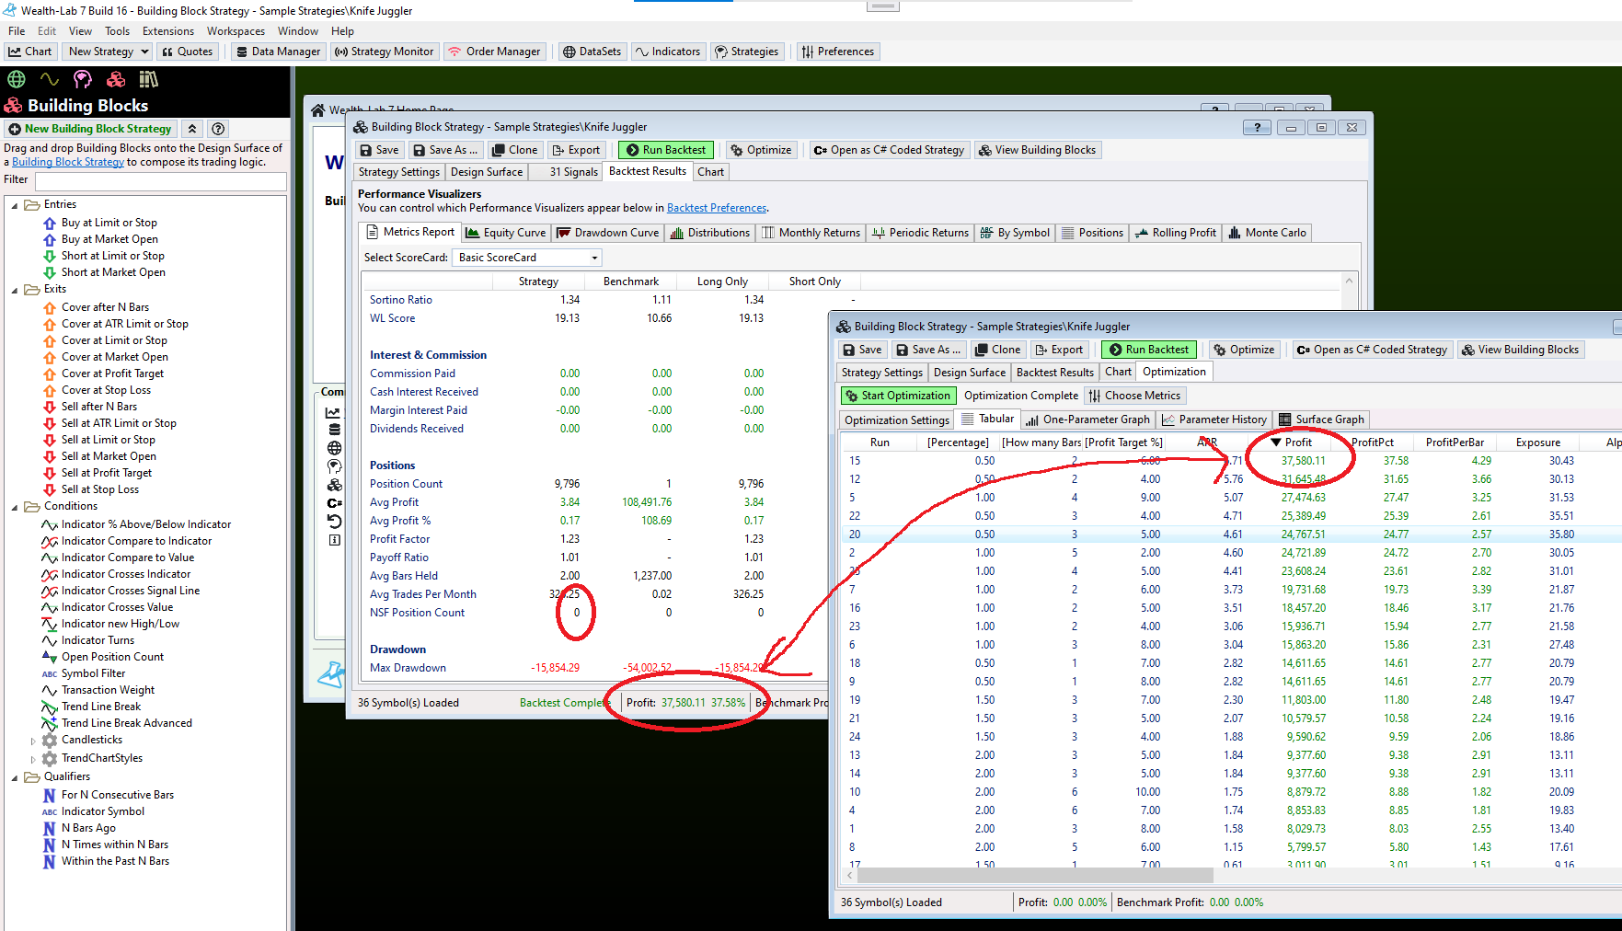Click the optimization table horizontal scrollbar
The width and height of the screenshot is (1622, 931).
(1035, 875)
